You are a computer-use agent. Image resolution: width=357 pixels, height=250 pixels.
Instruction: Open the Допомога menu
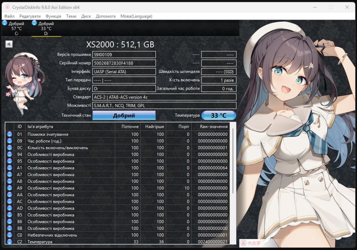(x=105, y=16)
